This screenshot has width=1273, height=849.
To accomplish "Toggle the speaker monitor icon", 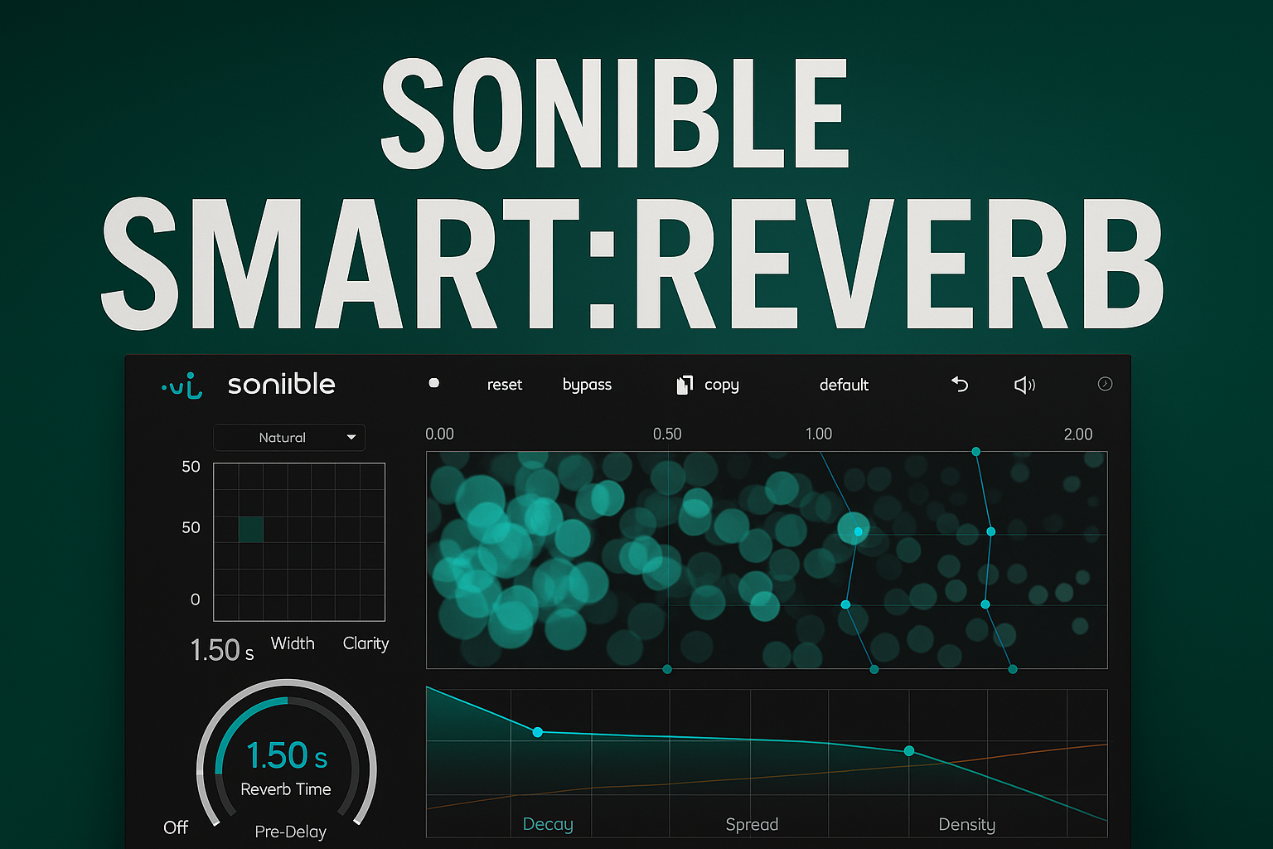I will click(1025, 385).
